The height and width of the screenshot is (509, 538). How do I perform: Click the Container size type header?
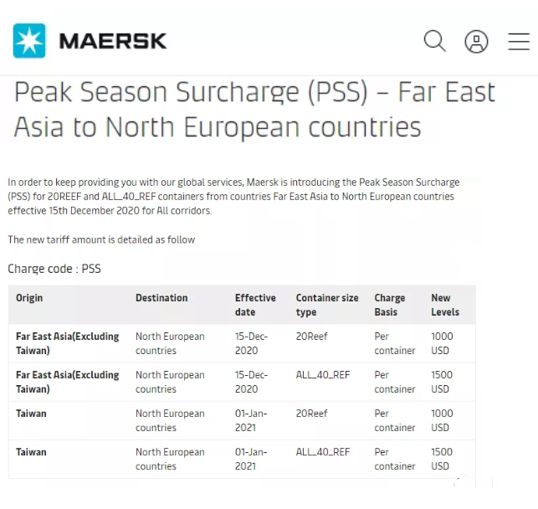click(326, 305)
